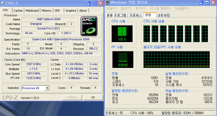217x116 pixels.
Task: Click the page file usage history graph
Action: pos(177,59)
